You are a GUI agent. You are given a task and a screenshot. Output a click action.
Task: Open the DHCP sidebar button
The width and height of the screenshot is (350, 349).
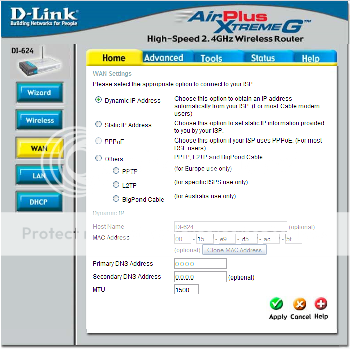pyautogui.click(x=39, y=202)
